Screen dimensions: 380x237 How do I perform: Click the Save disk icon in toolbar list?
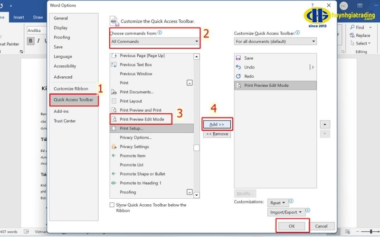[x=238, y=58]
